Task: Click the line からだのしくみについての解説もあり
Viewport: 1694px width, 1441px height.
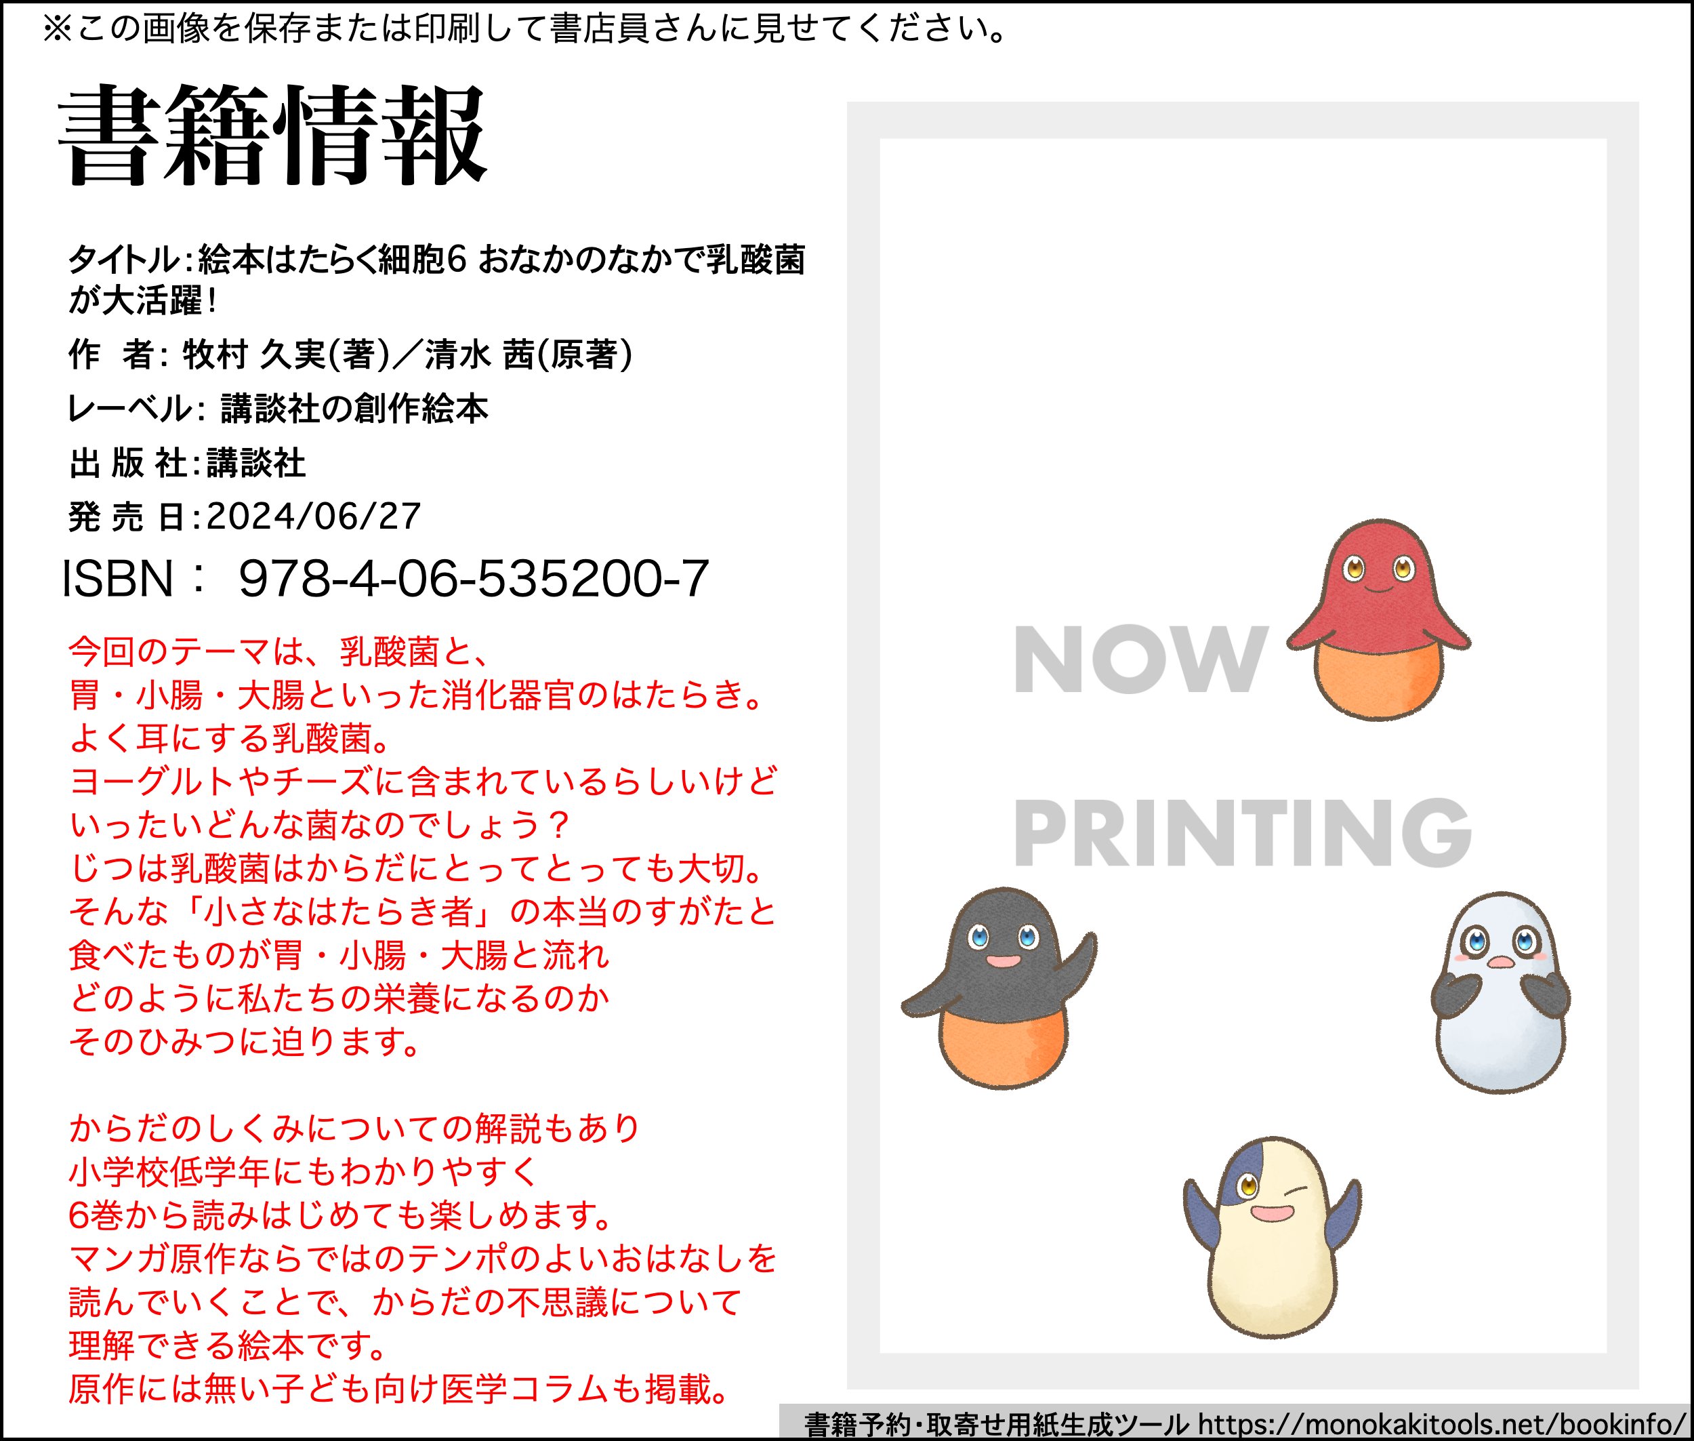Action: point(355,1128)
